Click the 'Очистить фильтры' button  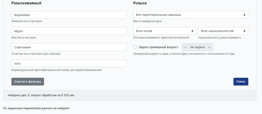(28, 81)
